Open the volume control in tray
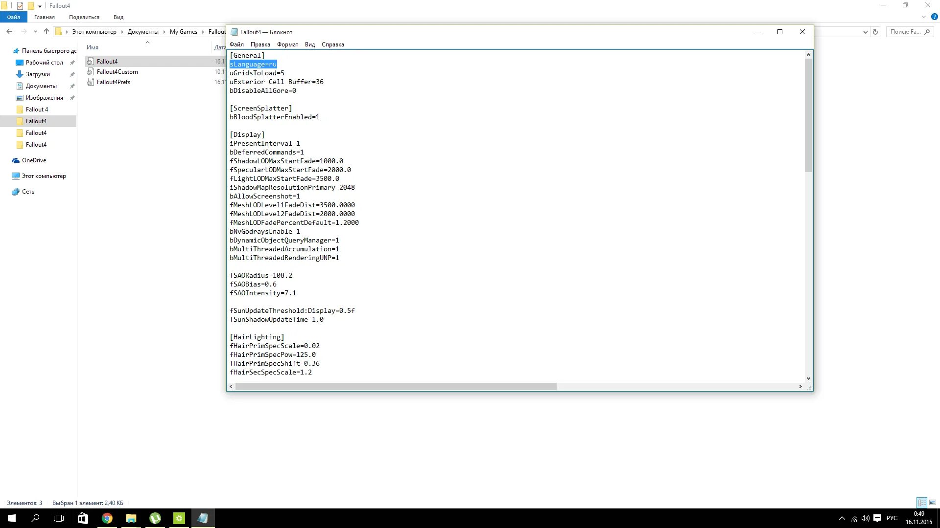 [x=865, y=518]
